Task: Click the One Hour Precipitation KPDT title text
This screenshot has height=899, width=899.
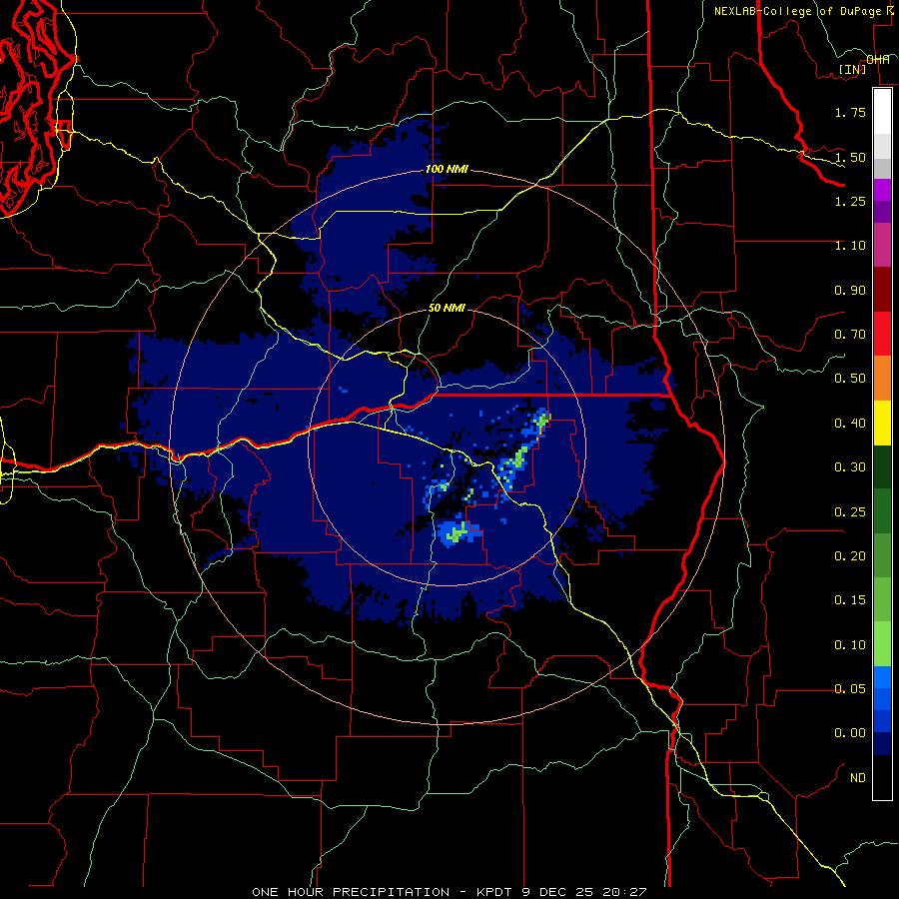Action: (x=449, y=892)
